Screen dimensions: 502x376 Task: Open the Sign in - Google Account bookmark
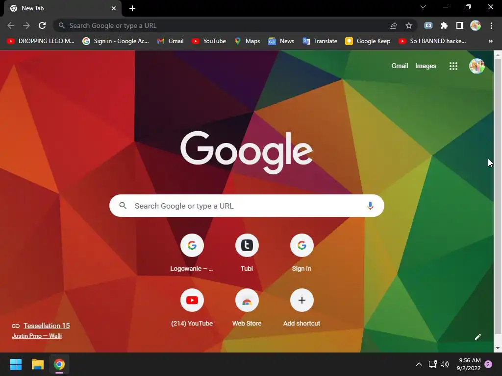coord(116,41)
